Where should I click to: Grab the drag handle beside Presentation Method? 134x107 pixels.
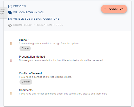tap(11, 60)
